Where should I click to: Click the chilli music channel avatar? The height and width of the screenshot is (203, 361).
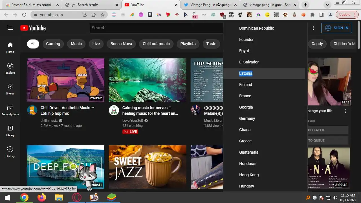click(32, 110)
